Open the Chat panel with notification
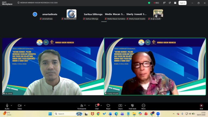 [97, 107]
